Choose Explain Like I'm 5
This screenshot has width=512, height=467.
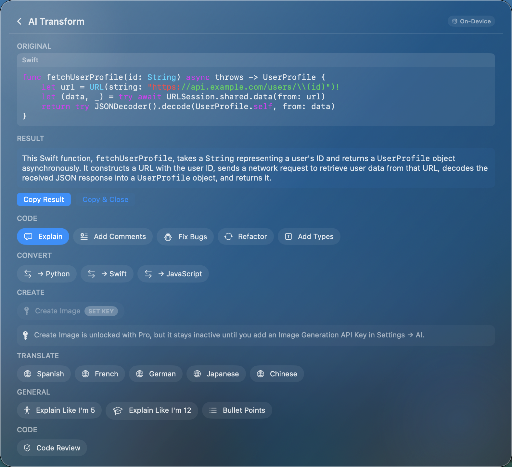click(x=59, y=410)
